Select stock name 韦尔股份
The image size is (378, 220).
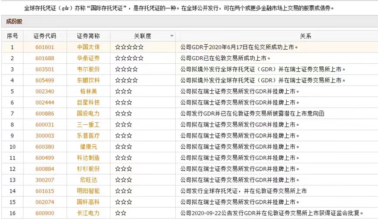88,69
